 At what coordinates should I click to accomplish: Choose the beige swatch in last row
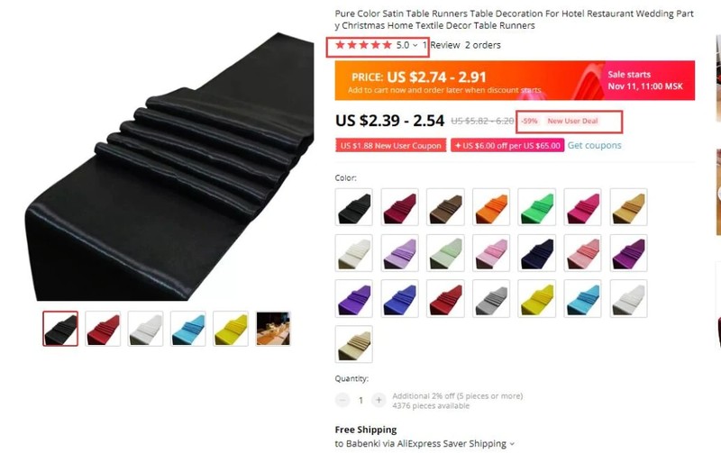pyautogui.click(x=353, y=344)
